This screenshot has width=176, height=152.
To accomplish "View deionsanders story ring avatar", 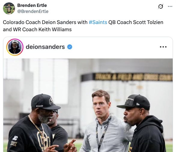I will 15,47.
